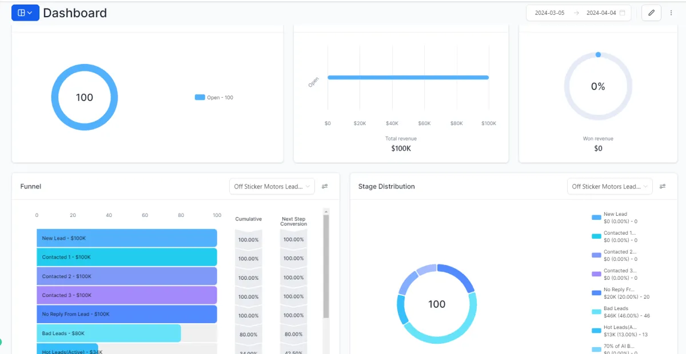686x354 pixels.
Task: Toggle New Lead legend entry in Stage Distribution
Action: tap(615, 218)
